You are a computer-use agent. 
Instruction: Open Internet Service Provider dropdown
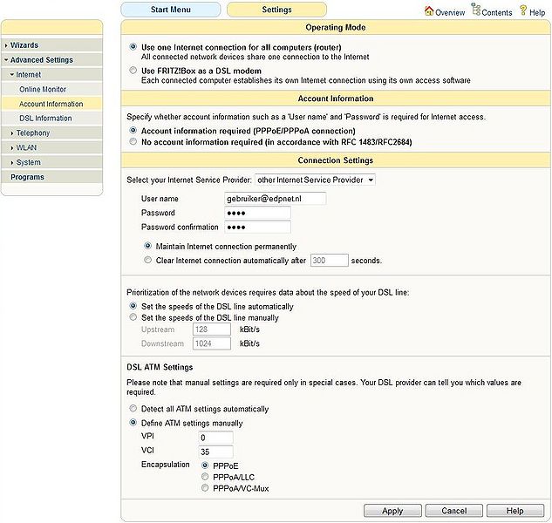click(315, 180)
